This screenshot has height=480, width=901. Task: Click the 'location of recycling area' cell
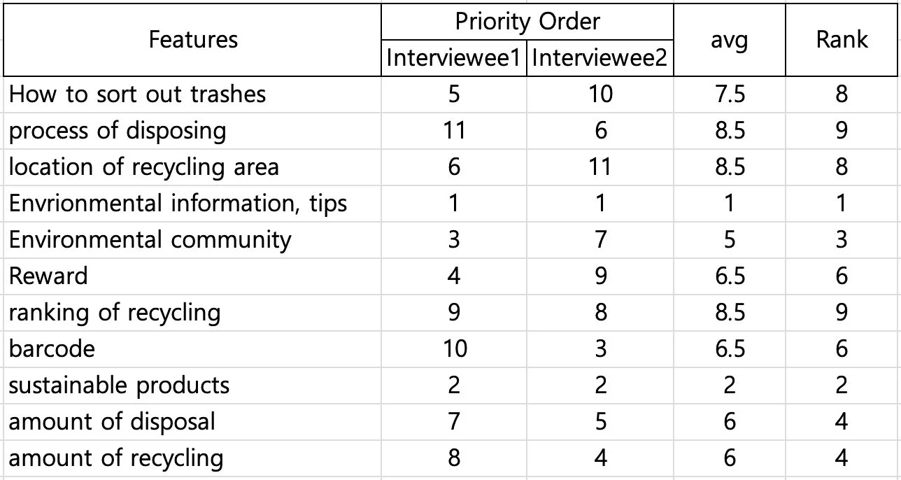[192, 167]
